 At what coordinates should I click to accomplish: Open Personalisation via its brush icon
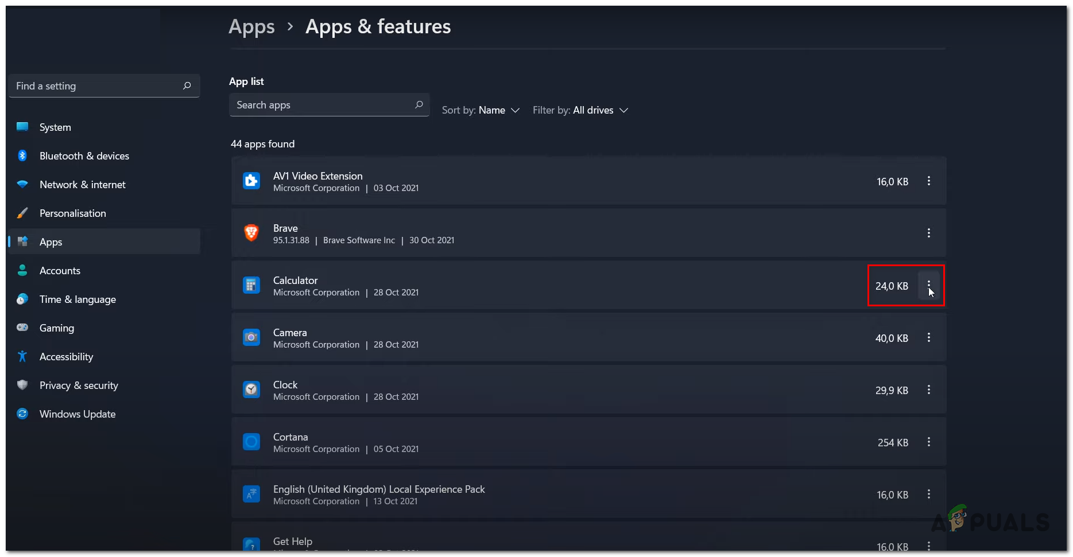coord(22,213)
